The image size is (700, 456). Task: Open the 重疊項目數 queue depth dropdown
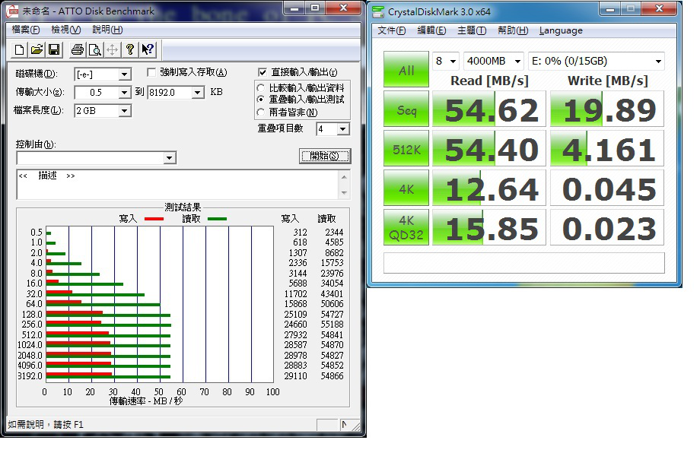[x=342, y=129]
